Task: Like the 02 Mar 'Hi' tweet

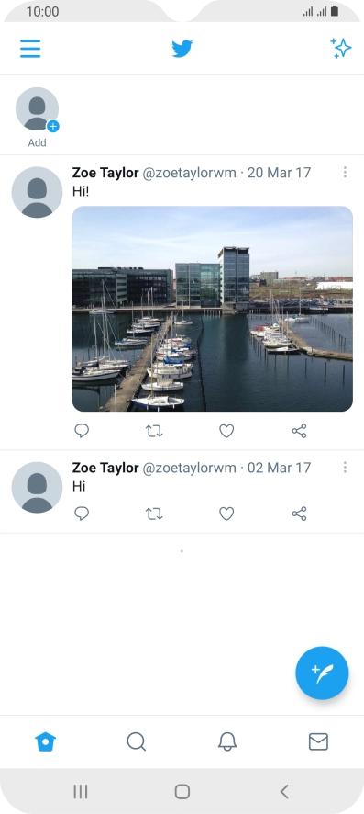Action: [226, 514]
